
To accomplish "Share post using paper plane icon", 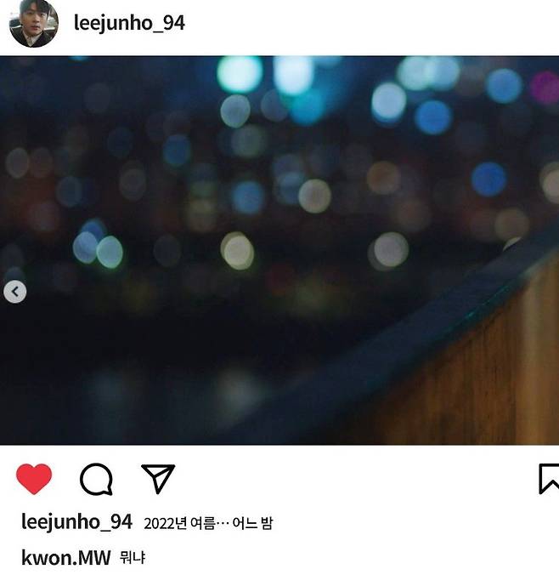I will (x=158, y=478).
